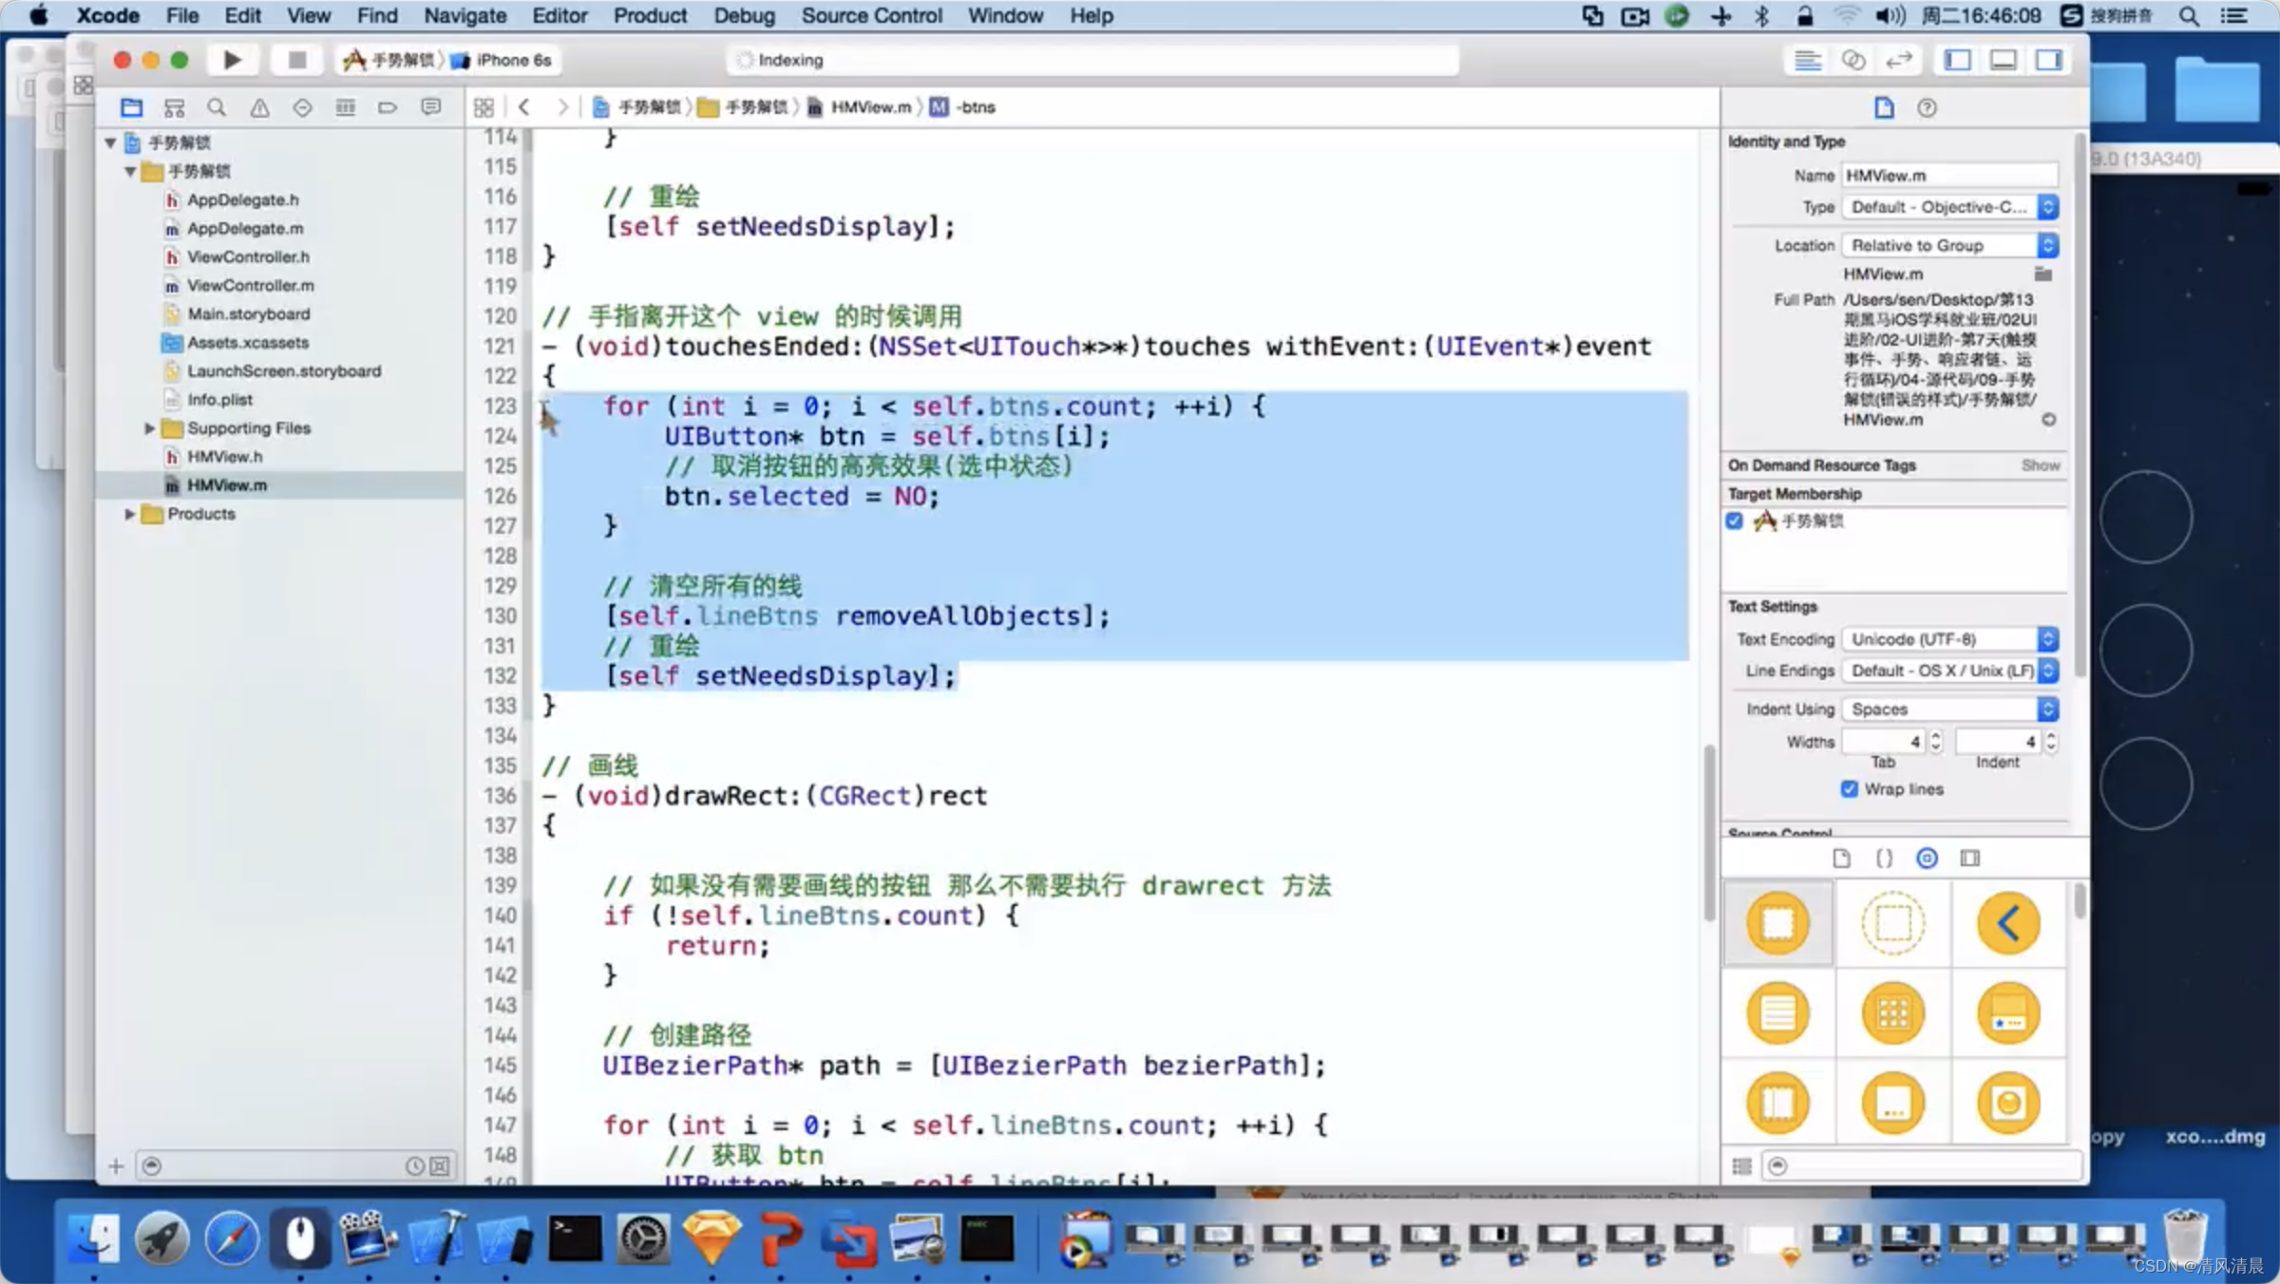Select the Collection View Controller object
The width and height of the screenshot is (2280, 1284).
(1892, 1013)
